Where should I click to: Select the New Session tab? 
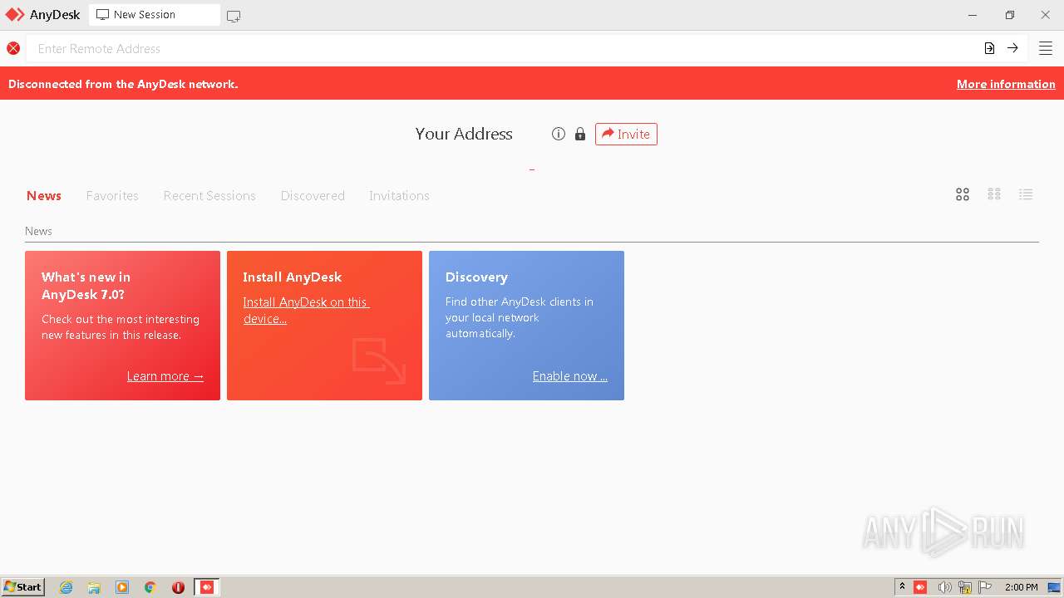click(x=155, y=15)
